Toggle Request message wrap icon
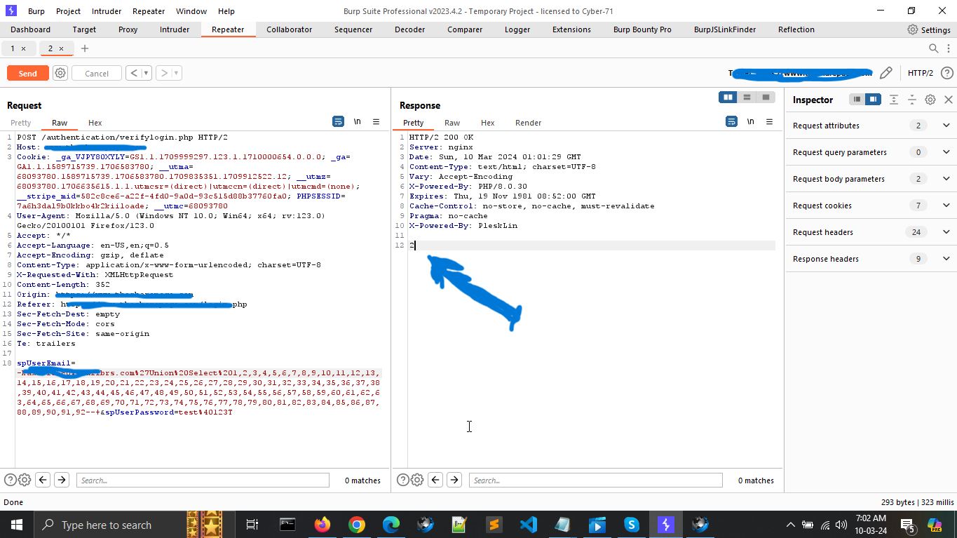This screenshot has width=957, height=538. click(x=338, y=122)
